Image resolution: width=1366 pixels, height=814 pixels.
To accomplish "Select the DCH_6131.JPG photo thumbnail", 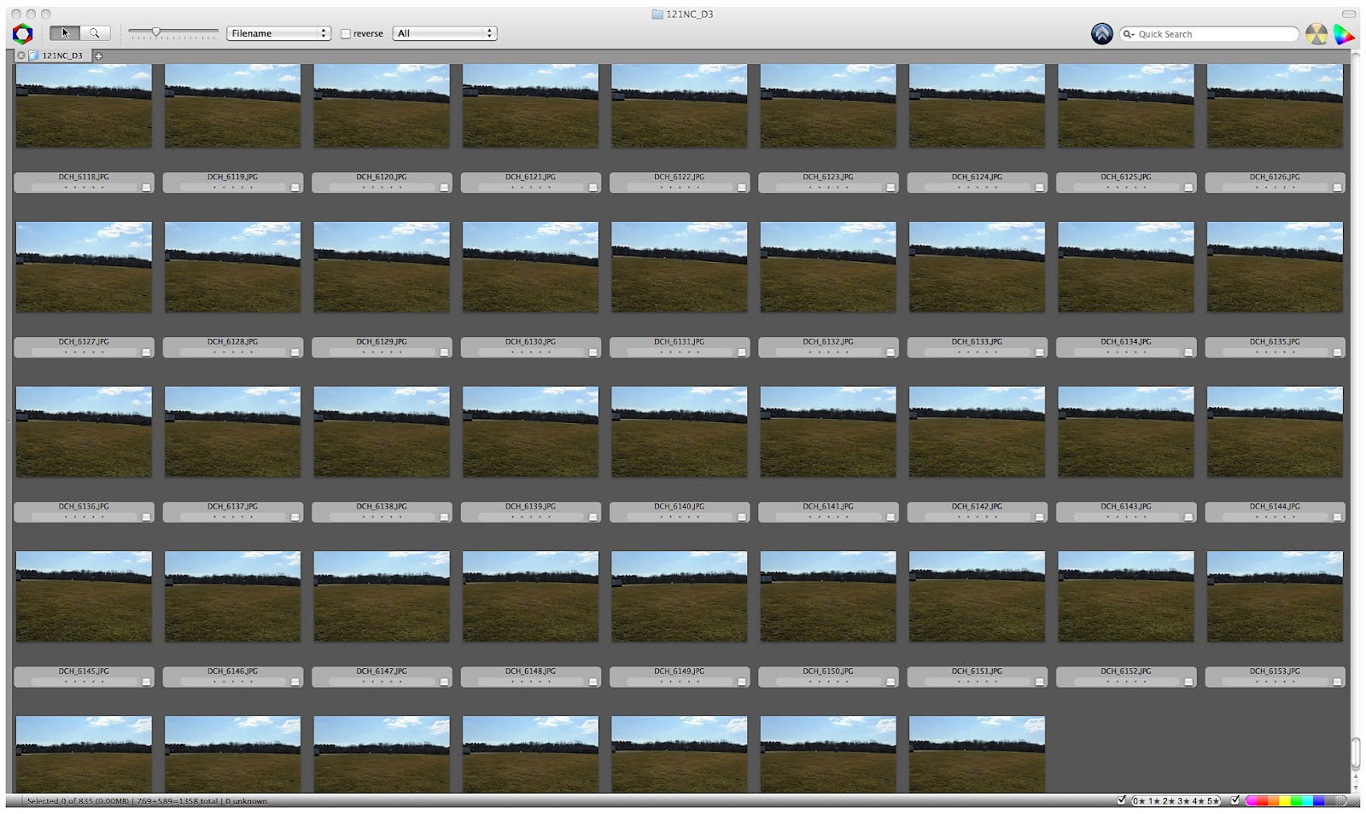I will pos(680,267).
